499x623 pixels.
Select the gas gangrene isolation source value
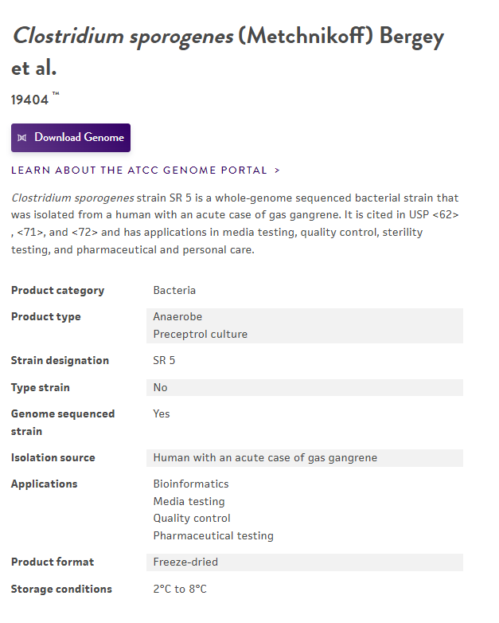click(265, 458)
